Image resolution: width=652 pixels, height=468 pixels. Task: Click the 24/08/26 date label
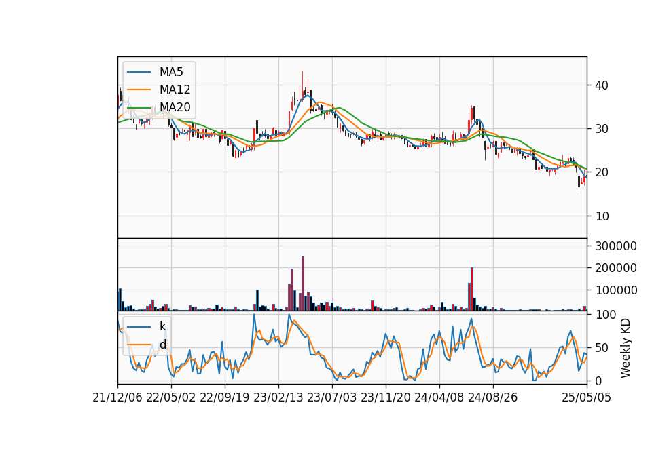coord(493,397)
